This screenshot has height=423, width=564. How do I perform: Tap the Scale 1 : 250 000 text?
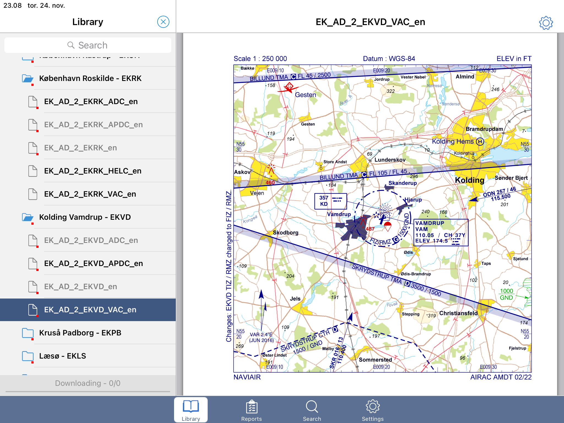click(x=260, y=59)
